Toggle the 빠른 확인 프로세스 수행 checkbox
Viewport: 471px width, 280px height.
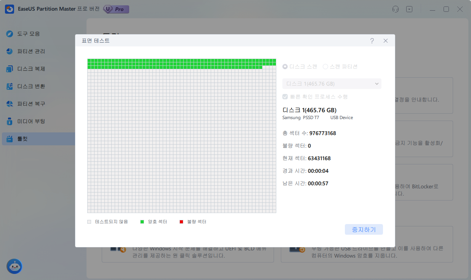coord(285,97)
